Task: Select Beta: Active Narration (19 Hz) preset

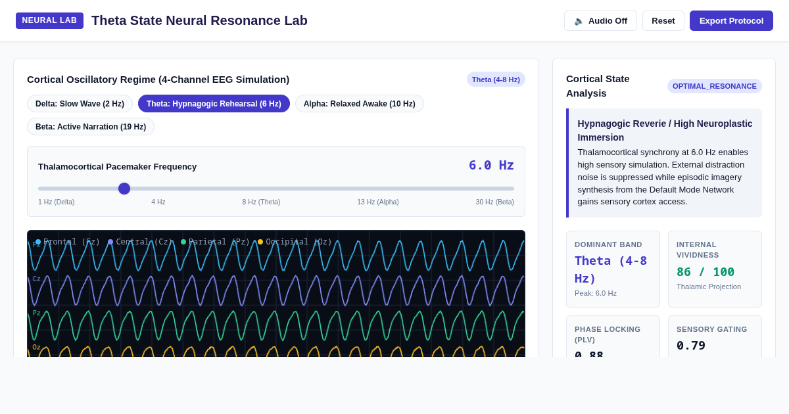Action: (91, 127)
